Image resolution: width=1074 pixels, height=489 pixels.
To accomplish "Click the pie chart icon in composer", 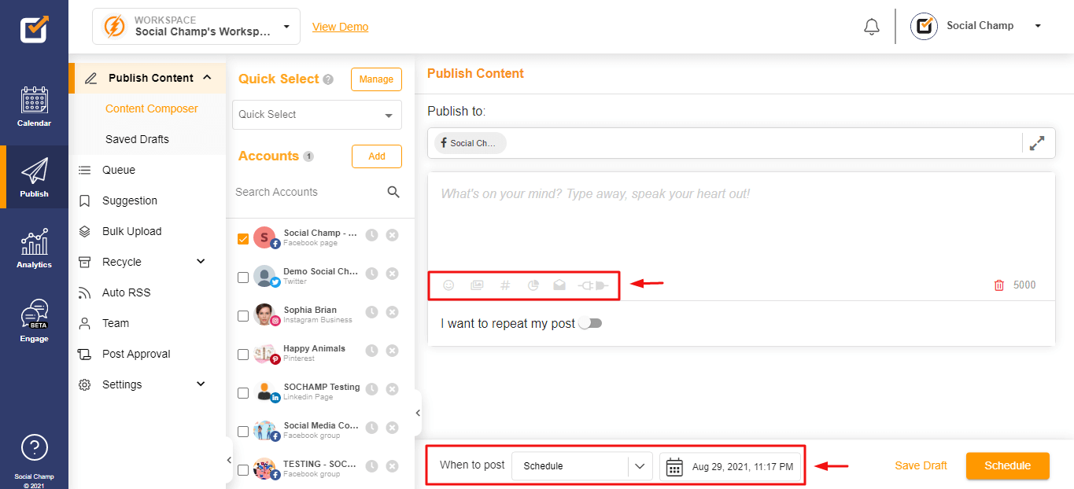I will [533, 285].
